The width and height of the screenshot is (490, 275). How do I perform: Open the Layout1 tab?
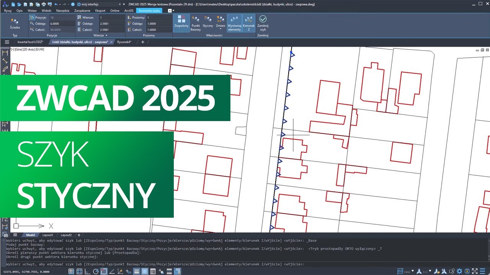(x=48, y=235)
